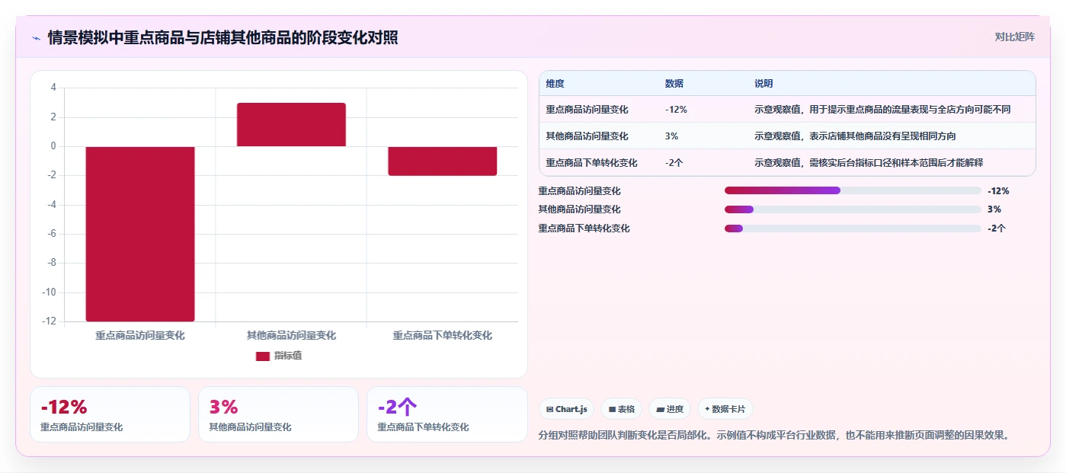This screenshot has height=473, width=1066.
Task: Click the 维度 column header
Action: [x=555, y=84]
